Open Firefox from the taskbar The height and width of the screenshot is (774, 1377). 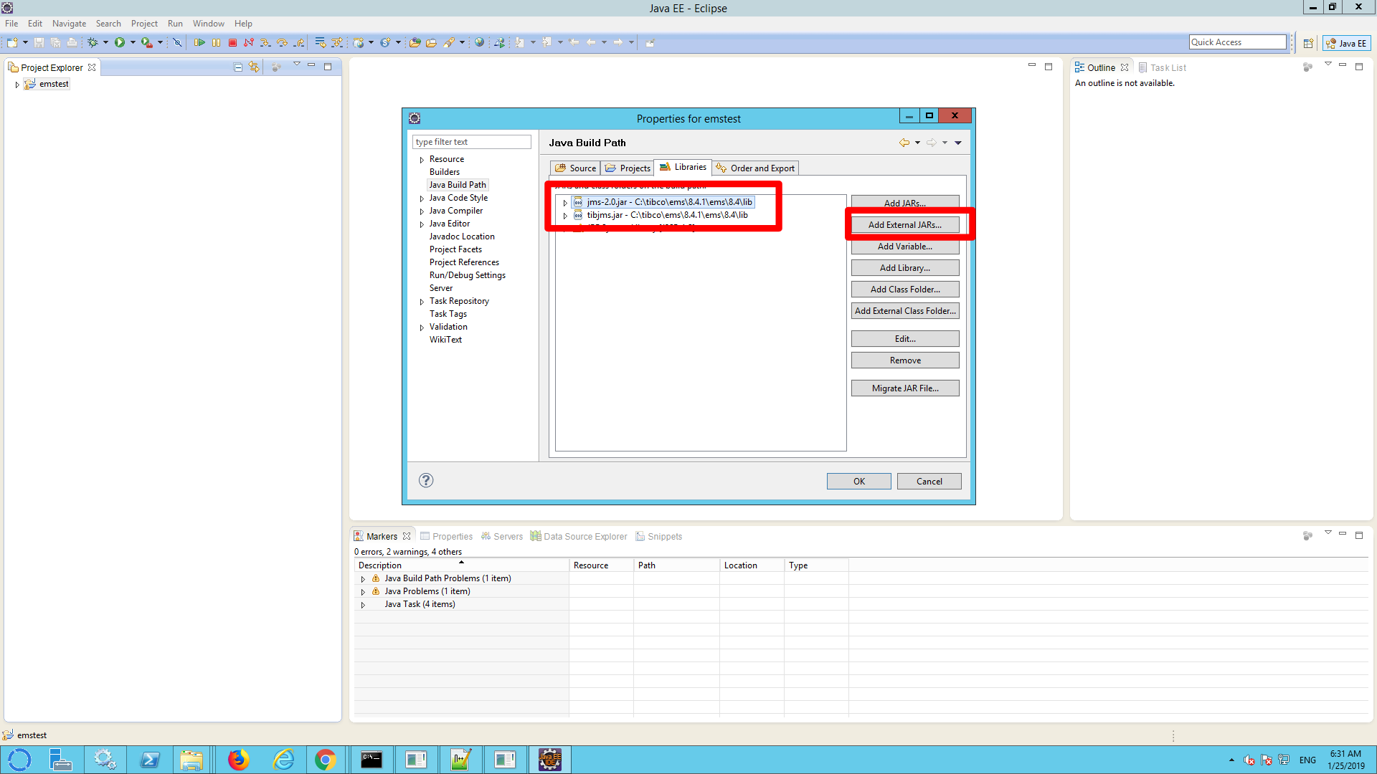point(238,759)
